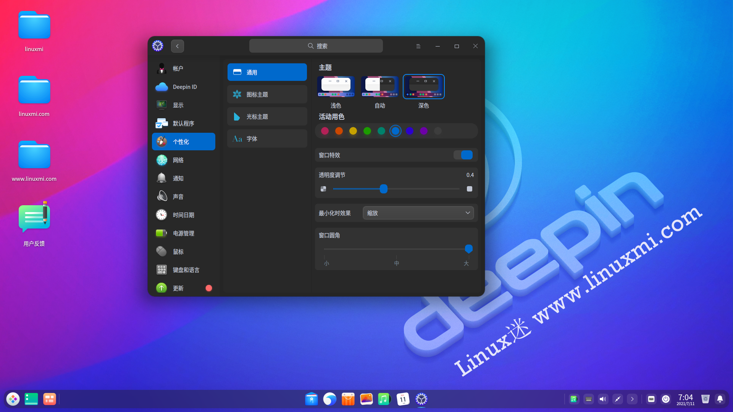Choose the yellow accent color

(353, 131)
